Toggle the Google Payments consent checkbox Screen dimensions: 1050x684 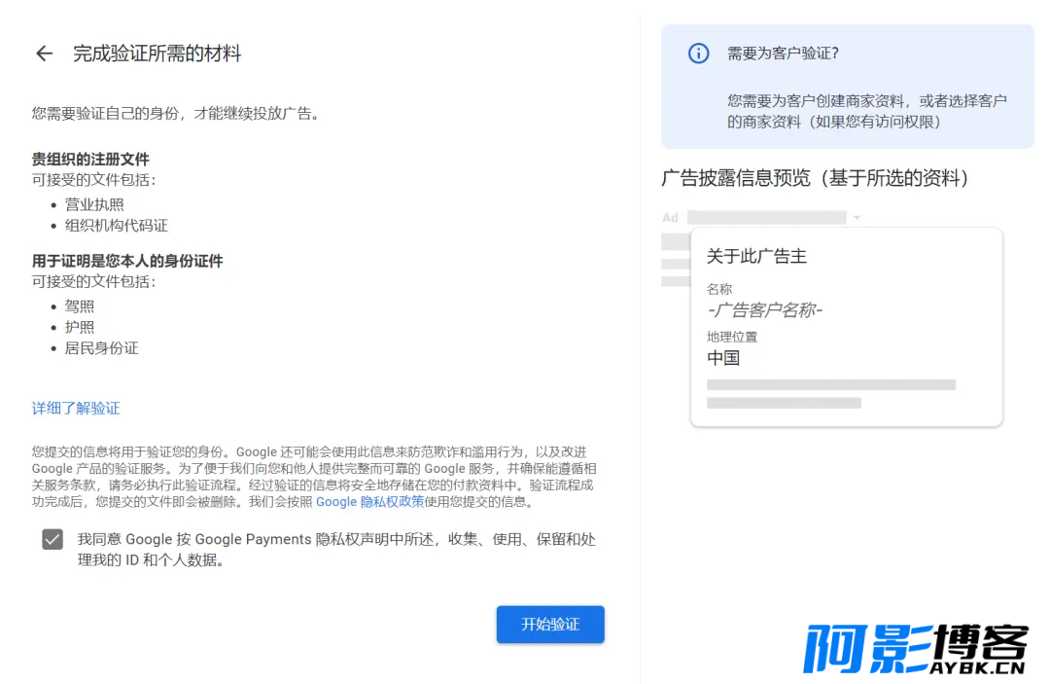(52, 539)
